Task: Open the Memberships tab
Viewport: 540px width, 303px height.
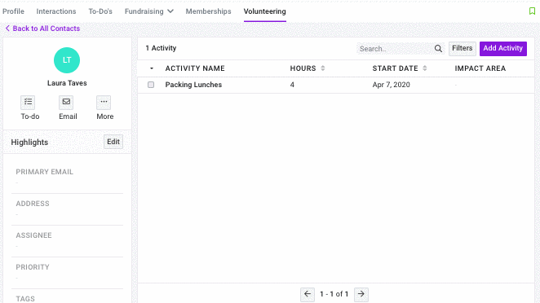Action: [208, 11]
